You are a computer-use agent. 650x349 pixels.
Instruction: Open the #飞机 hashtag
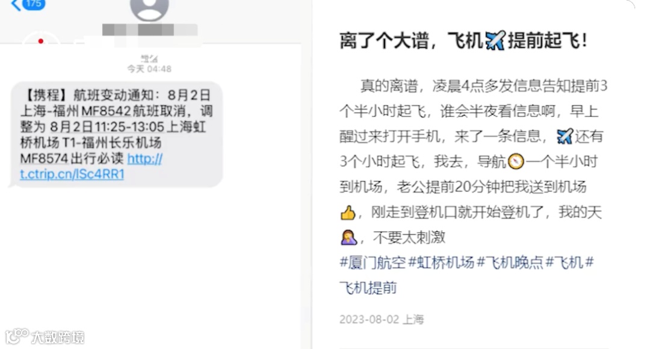pyautogui.click(x=564, y=262)
